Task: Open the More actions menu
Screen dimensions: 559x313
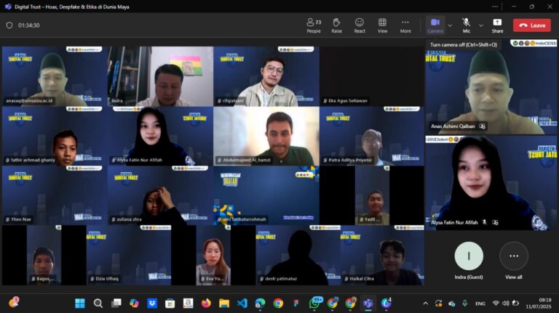Action: click(405, 25)
